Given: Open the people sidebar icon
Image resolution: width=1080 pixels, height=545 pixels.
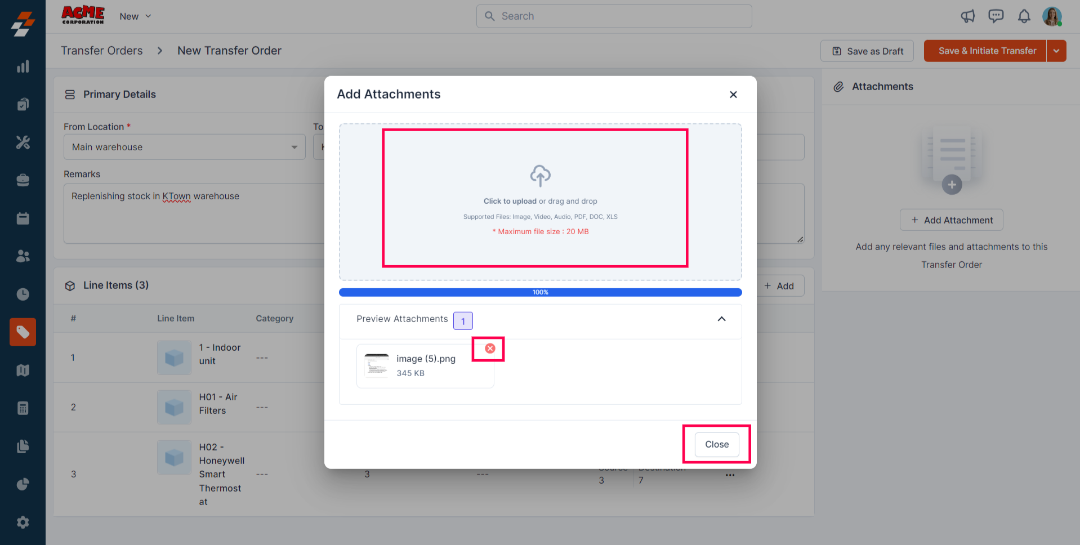Looking at the screenshot, I should [23, 256].
